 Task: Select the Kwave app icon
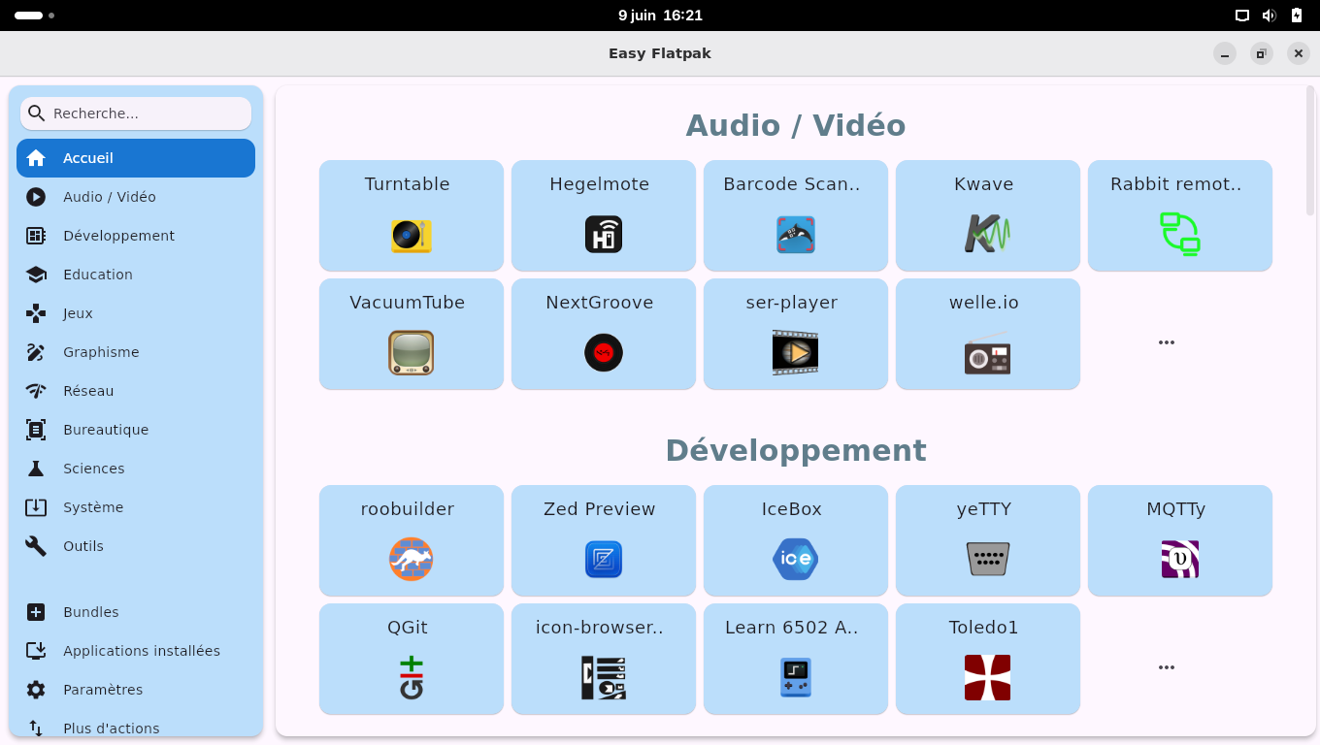coord(988,235)
